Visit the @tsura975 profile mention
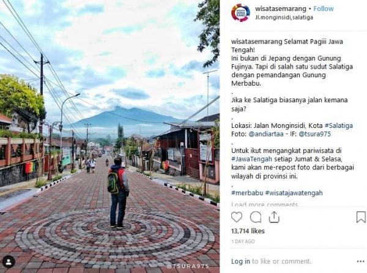The width and height of the screenshot is (367, 273). (315, 134)
